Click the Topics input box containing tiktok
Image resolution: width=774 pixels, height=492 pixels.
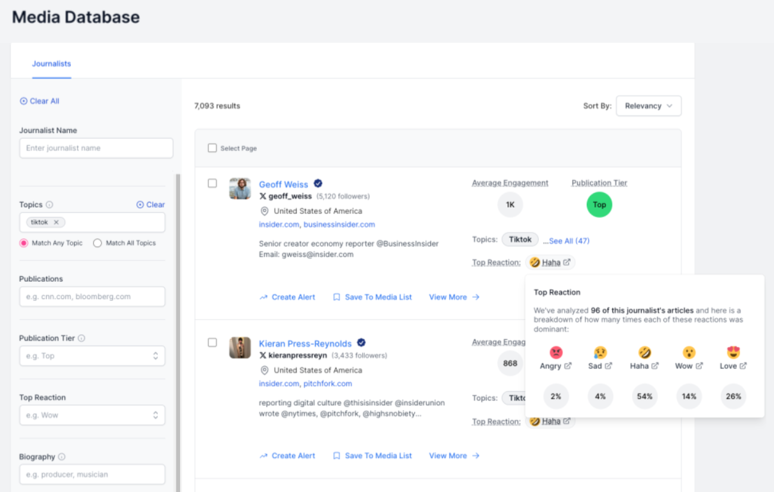[92, 222]
